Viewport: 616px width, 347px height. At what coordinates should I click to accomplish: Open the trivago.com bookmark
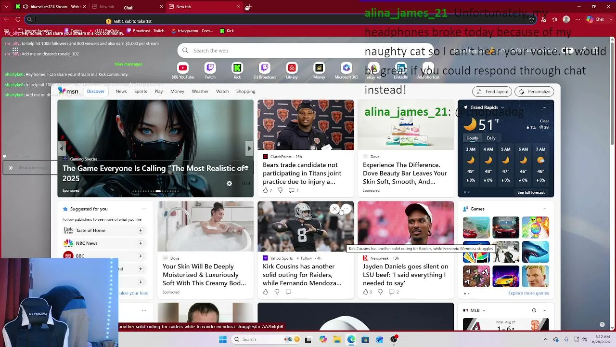192,31
